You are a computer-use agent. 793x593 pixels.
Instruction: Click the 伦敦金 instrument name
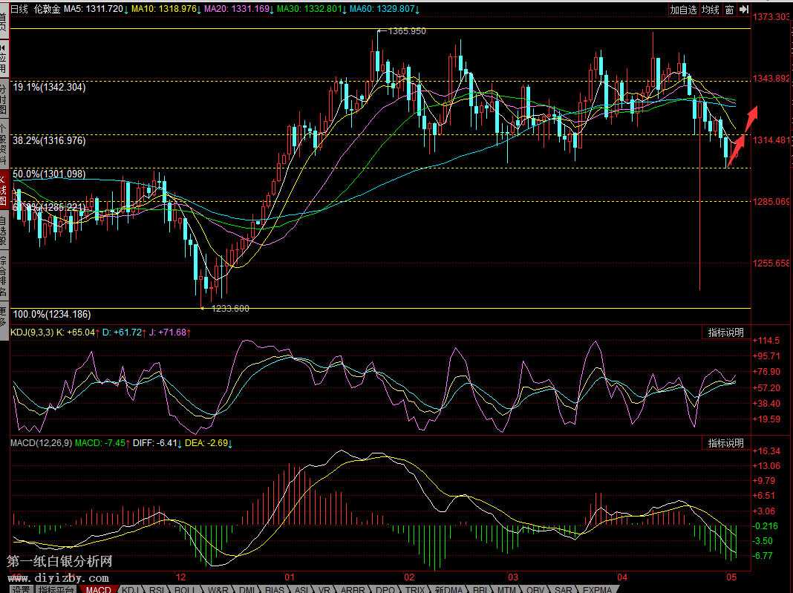pyautogui.click(x=48, y=9)
